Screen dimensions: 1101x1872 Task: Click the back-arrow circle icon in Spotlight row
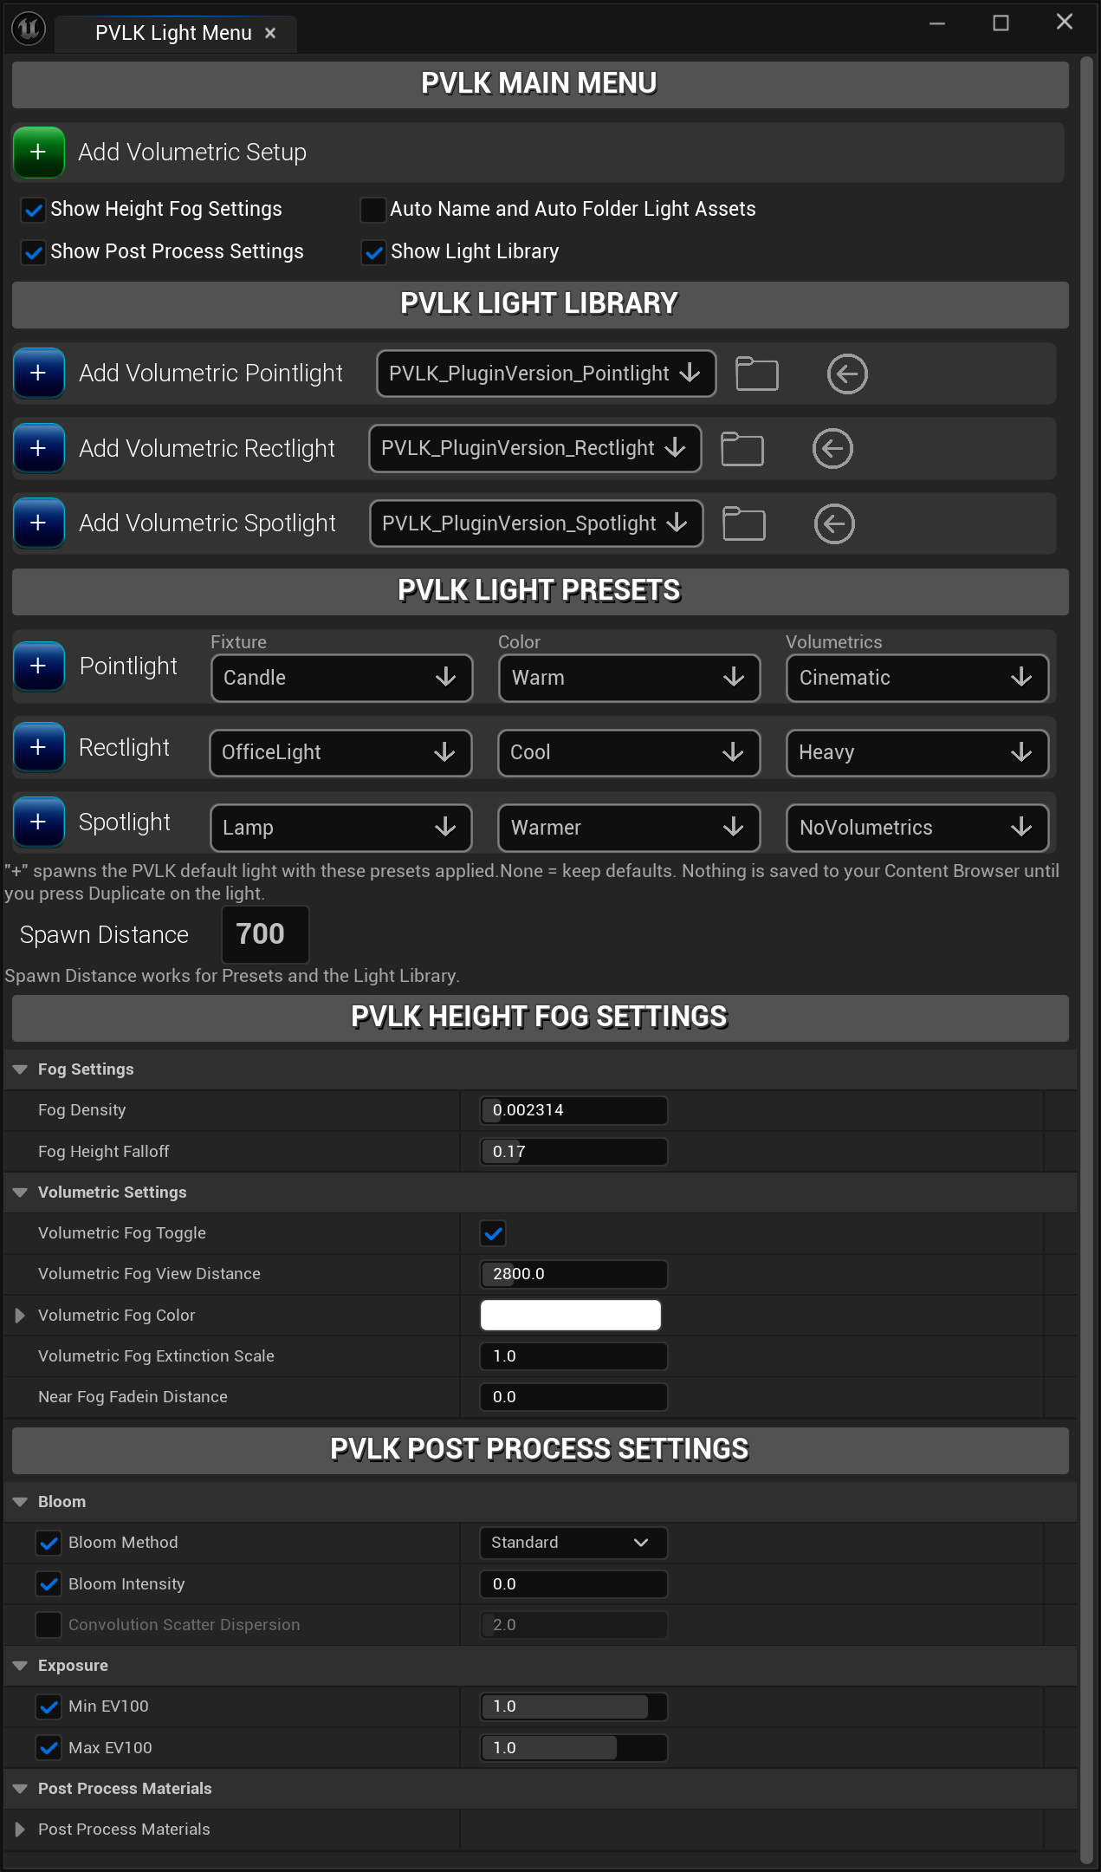click(x=834, y=523)
